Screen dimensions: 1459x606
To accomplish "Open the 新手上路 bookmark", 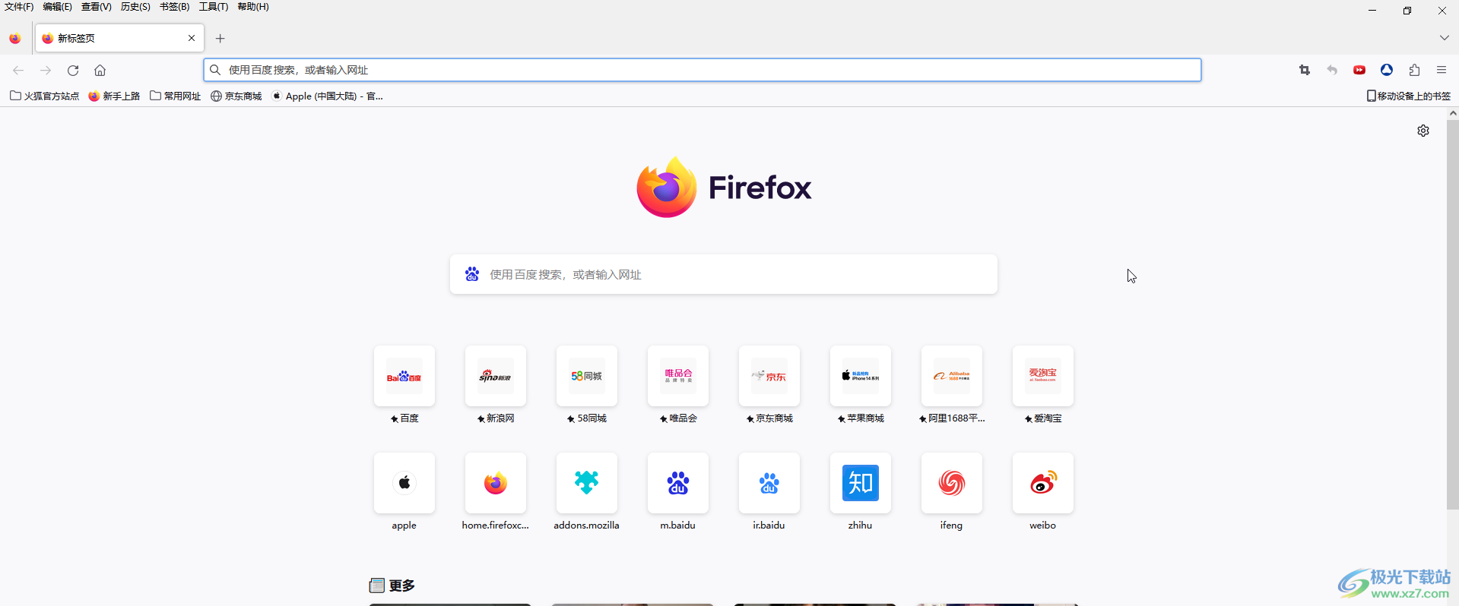I will coord(115,96).
